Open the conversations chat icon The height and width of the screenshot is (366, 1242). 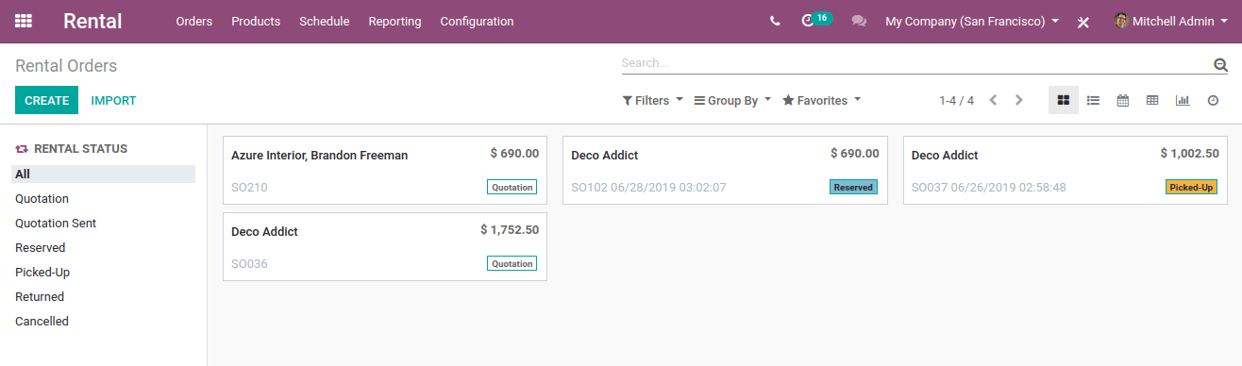click(859, 21)
